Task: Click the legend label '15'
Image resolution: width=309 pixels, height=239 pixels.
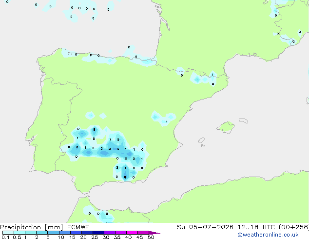Action: click(x=72, y=237)
